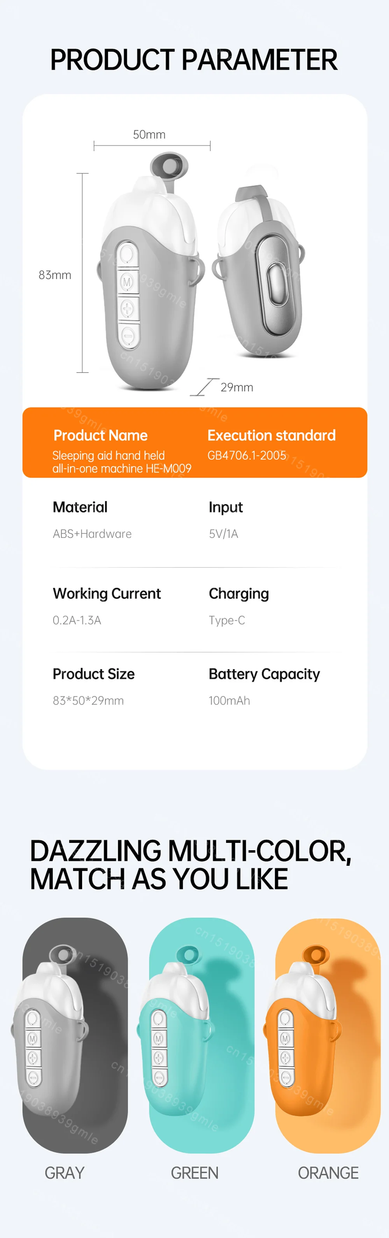
Task: Click the minus button on gray device
Action: click(128, 334)
